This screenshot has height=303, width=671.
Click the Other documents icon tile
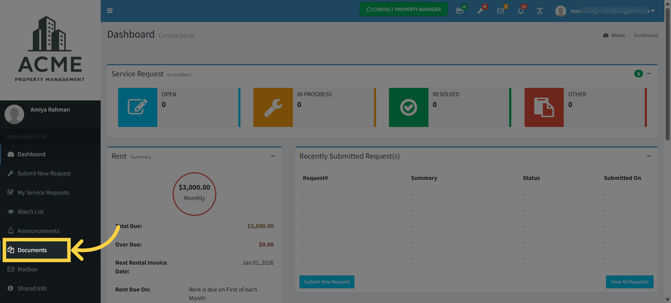[544, 107]
